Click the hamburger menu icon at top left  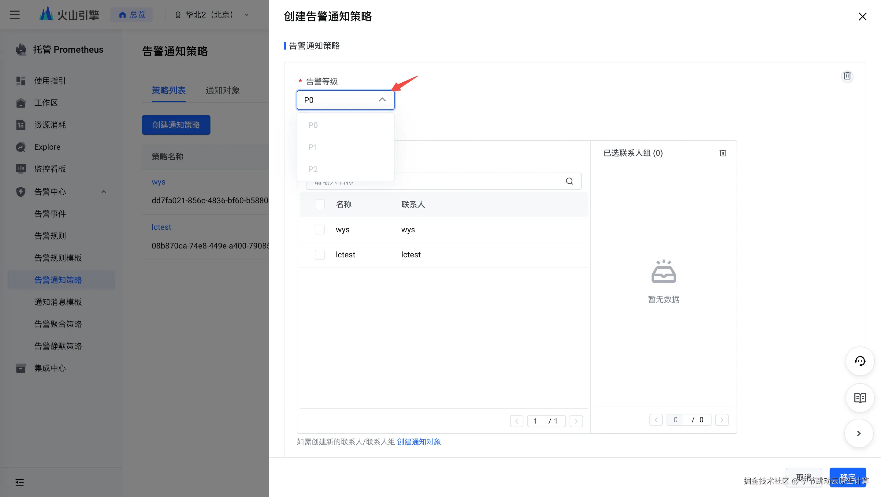[14, 15]
